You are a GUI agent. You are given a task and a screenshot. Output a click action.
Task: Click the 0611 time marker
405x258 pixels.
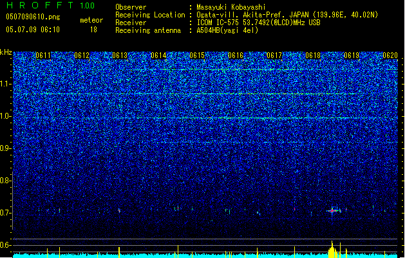click(43, 55)
